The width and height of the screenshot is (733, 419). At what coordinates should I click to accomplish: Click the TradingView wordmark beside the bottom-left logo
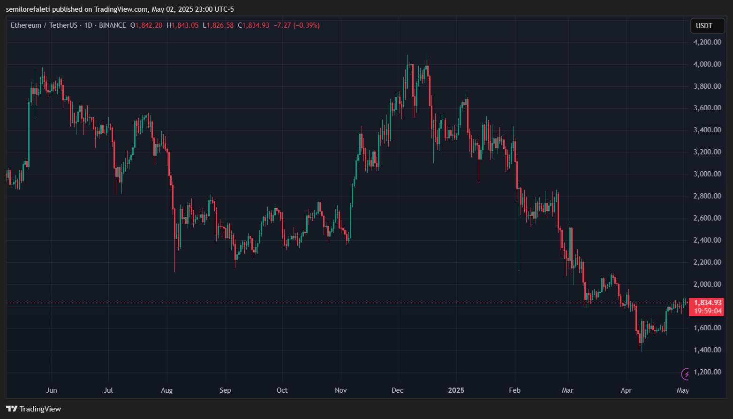coord(40,409)
